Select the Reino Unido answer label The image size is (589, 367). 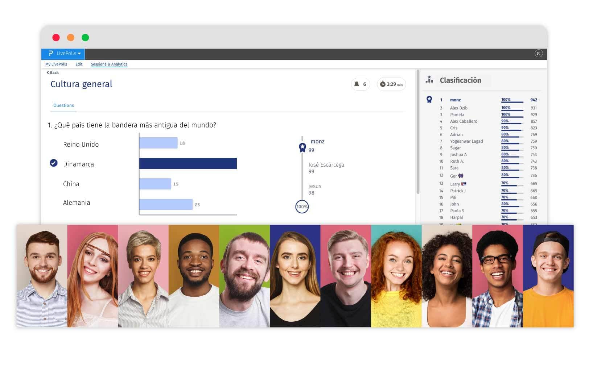point(81,144)
